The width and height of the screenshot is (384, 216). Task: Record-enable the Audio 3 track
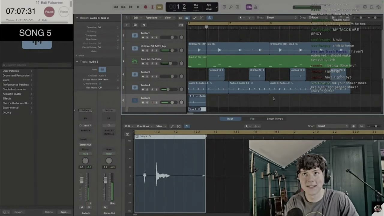pyautogui.click(x=152, y=76)
